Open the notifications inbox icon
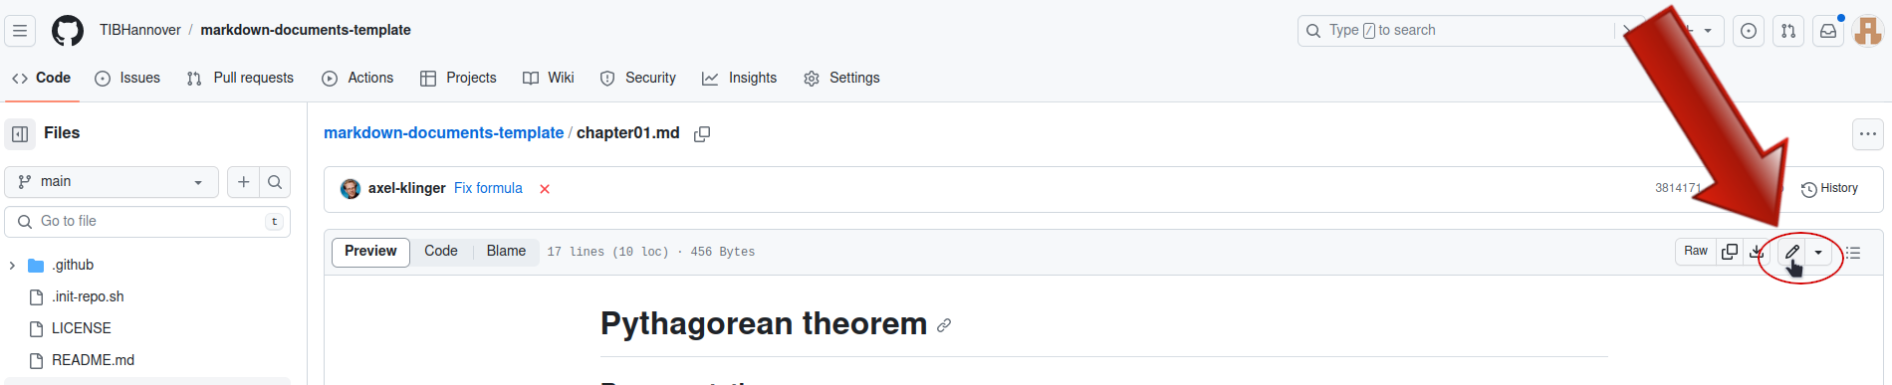The image size is (1892, 385). (1828, 31)
